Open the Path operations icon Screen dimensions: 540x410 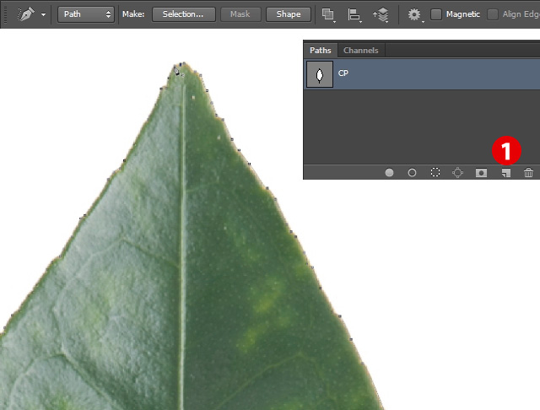(328, 14)
